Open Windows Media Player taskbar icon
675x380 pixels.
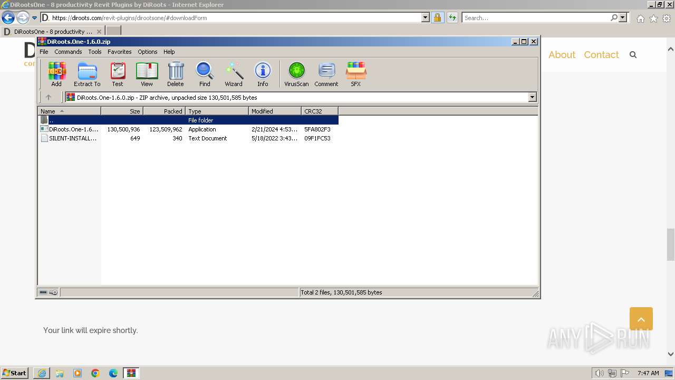78,373
